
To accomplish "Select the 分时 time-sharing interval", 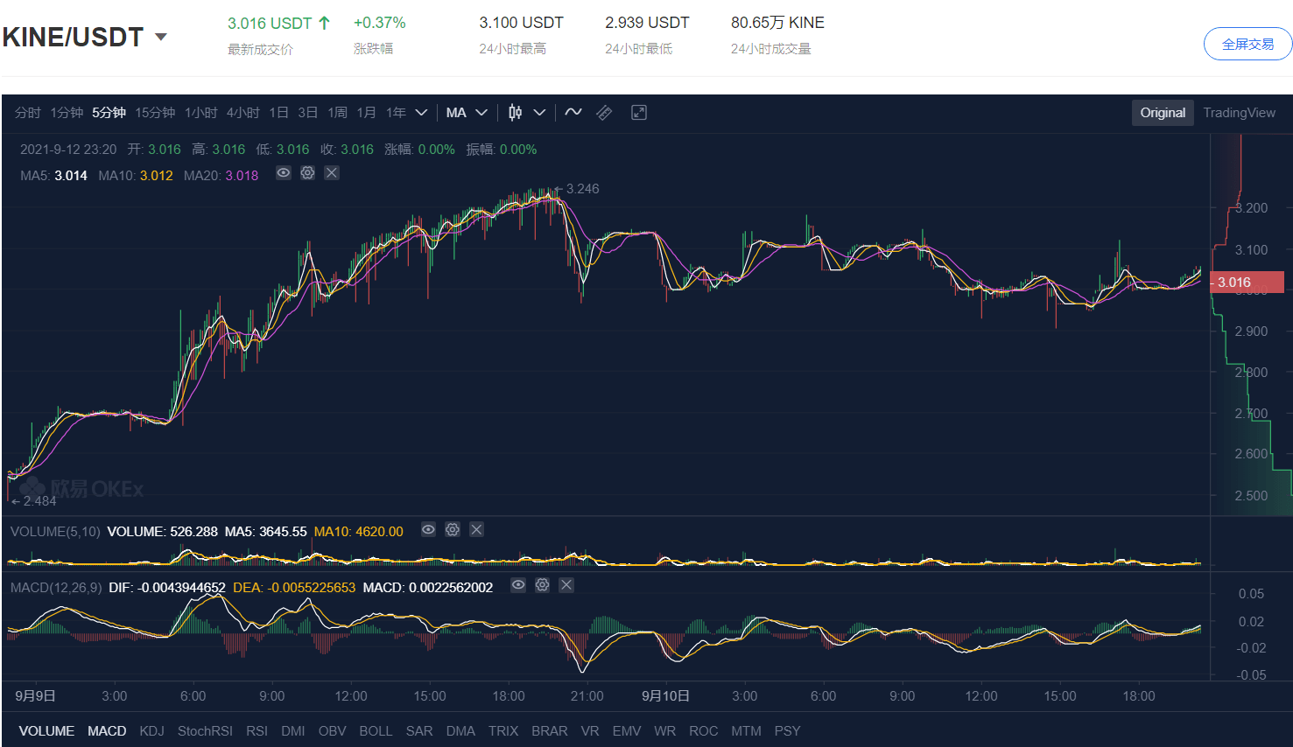I will tap(27, 113).
